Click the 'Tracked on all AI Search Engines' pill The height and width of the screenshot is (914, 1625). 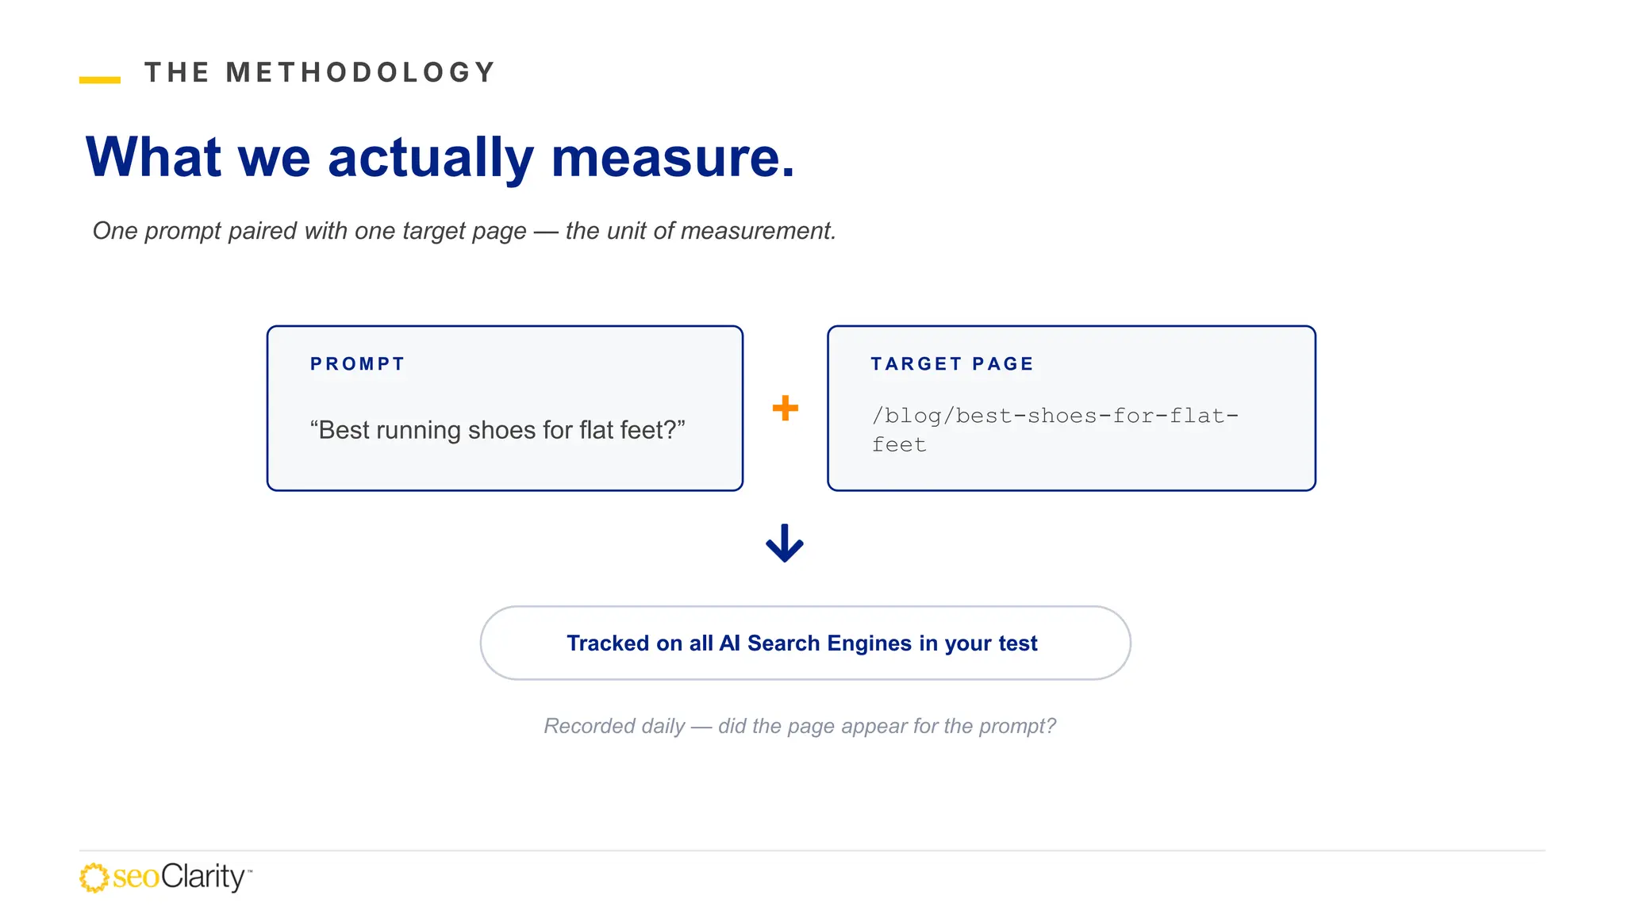[x=805, y=643]
